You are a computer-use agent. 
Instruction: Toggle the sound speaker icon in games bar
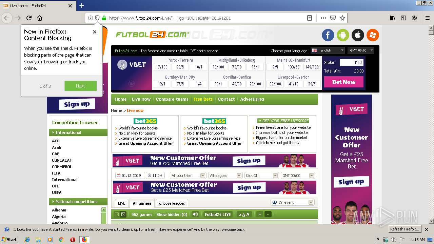(x=195, y=214)
